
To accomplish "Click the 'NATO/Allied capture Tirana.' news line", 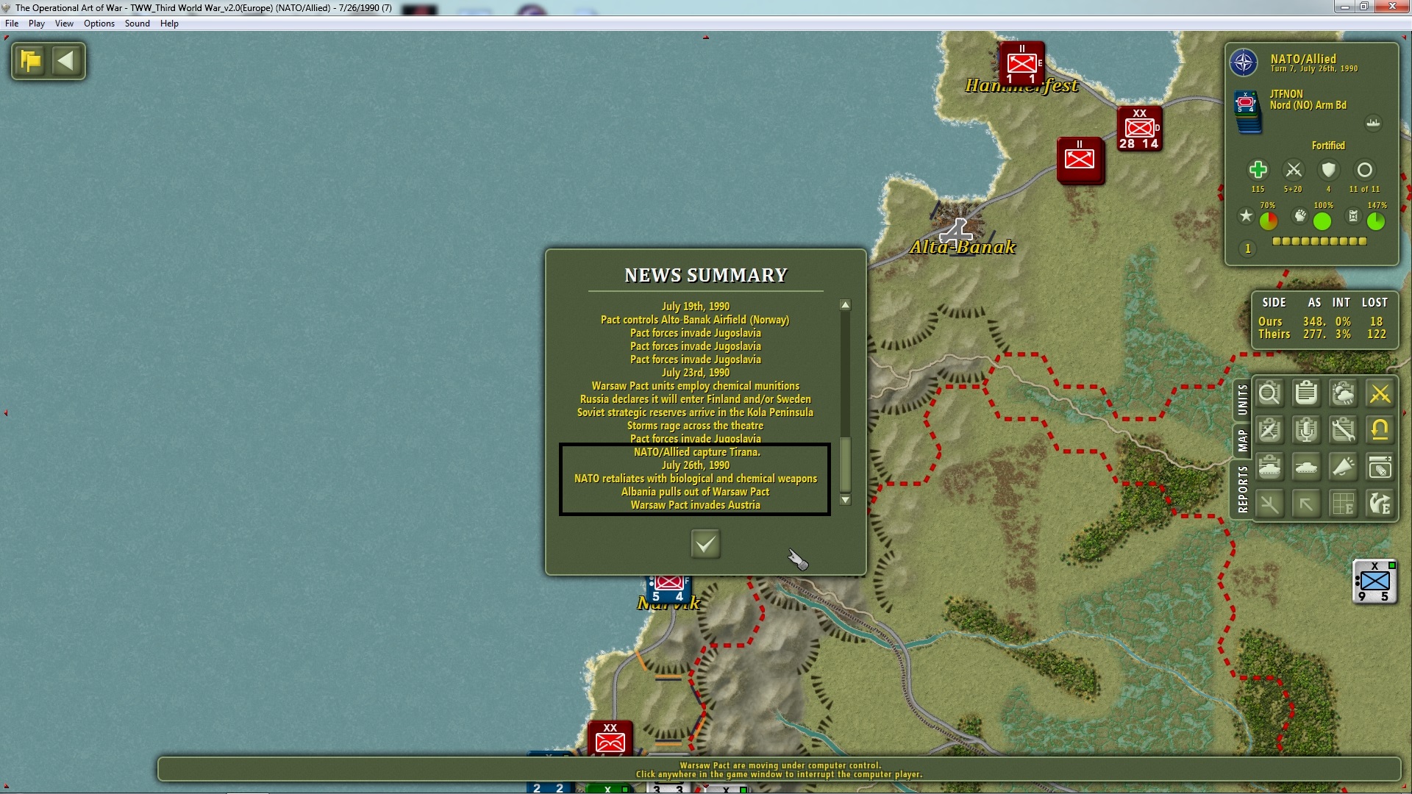I will click(696, 452).
